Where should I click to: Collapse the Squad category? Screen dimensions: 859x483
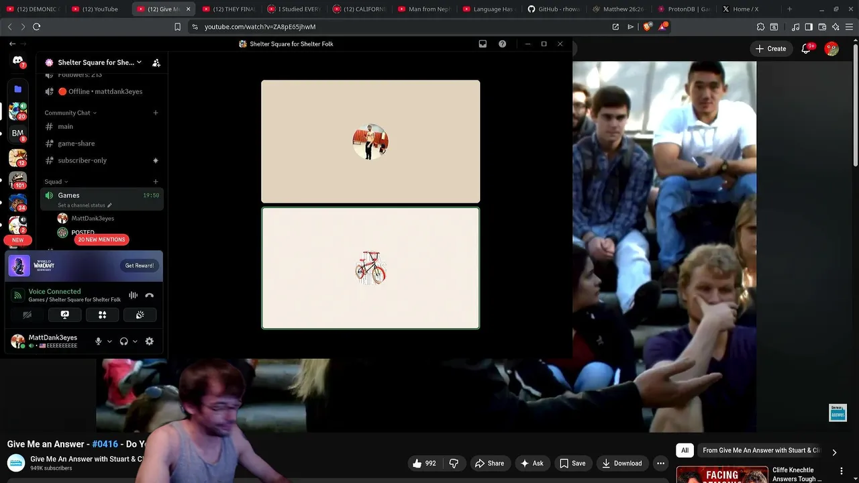click(56, 182)
